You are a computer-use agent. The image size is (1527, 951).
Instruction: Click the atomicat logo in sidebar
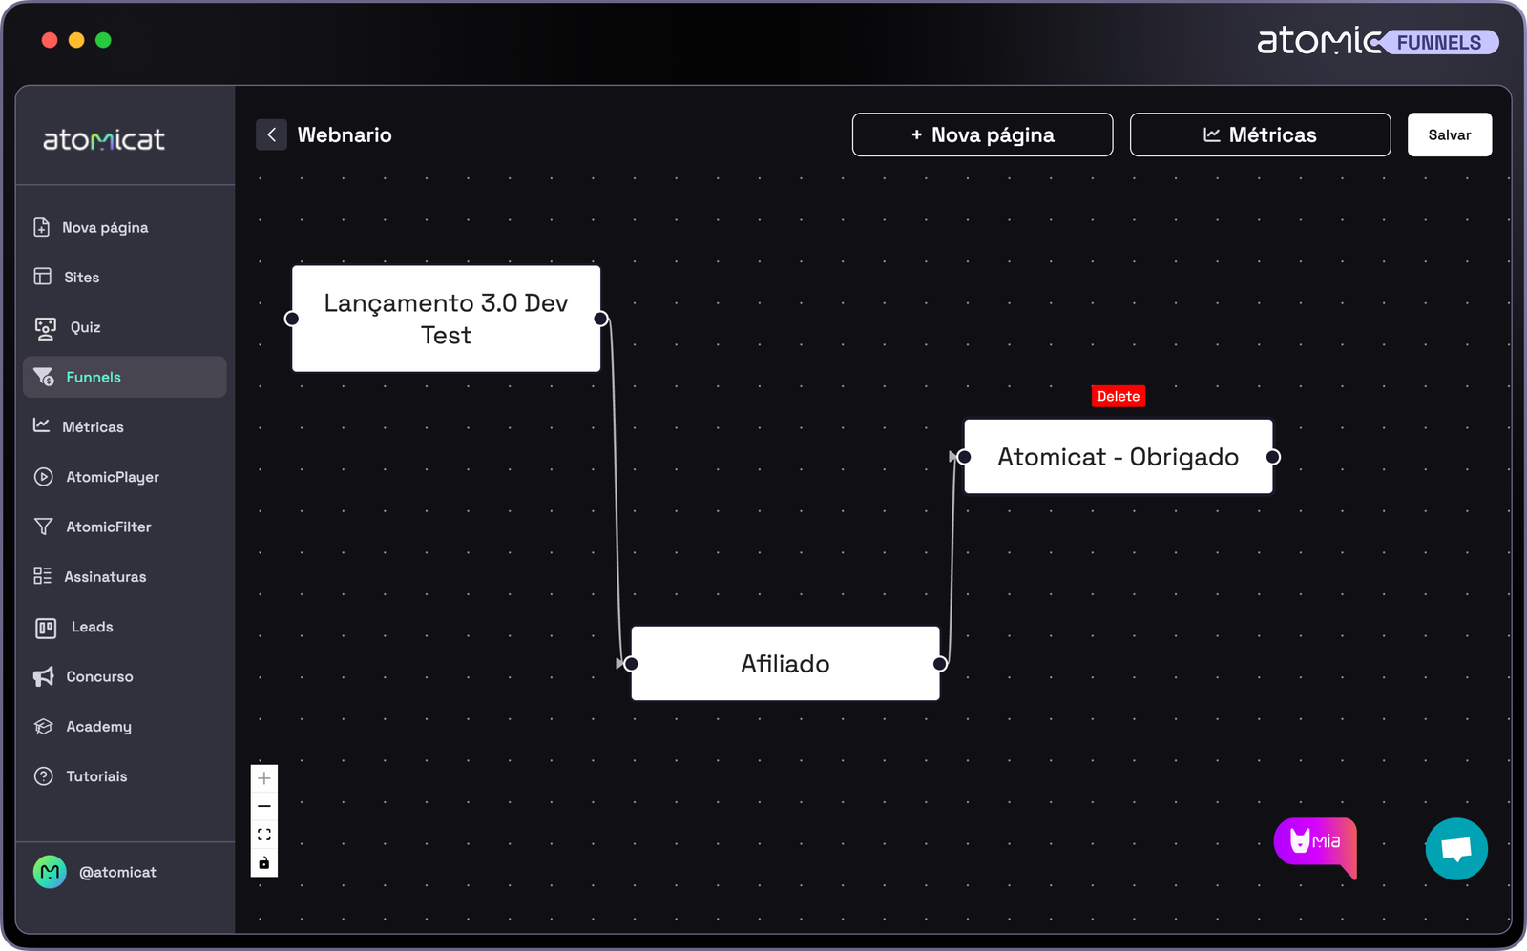[x=104, y=140]
